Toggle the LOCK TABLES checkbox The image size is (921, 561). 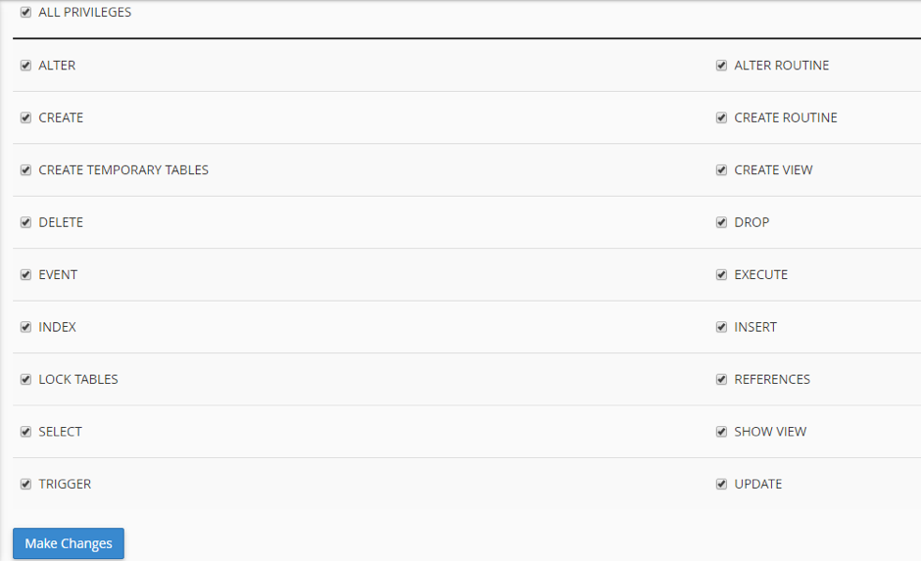(25, 379)
